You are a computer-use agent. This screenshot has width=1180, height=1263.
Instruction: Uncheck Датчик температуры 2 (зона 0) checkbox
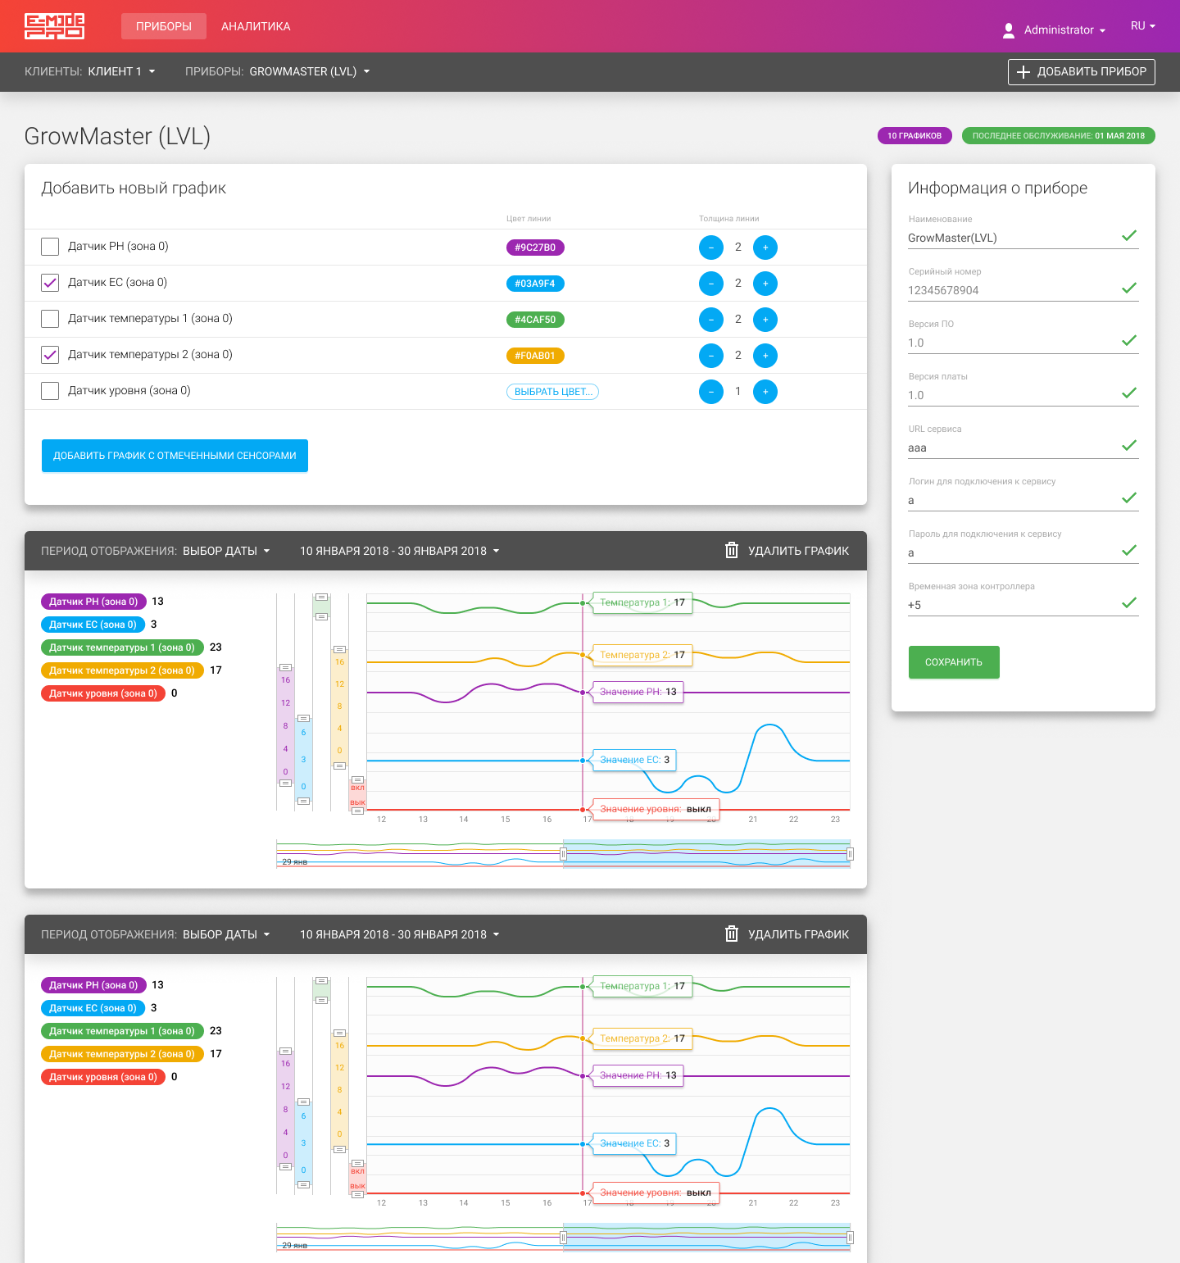point(50,355)
